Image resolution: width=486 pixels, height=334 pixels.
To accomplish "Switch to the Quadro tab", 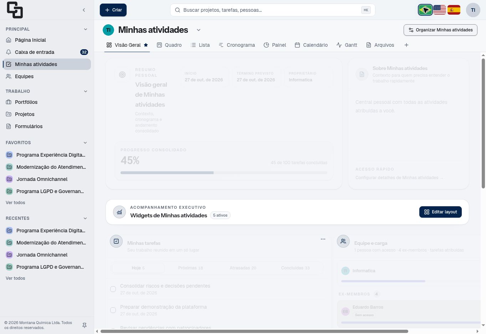I will (x=169, y=45).
